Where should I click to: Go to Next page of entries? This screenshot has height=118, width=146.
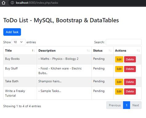coord(136,105)
